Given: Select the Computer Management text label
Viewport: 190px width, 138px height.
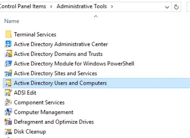Looking at the screenshot, I should coord(44,112).
